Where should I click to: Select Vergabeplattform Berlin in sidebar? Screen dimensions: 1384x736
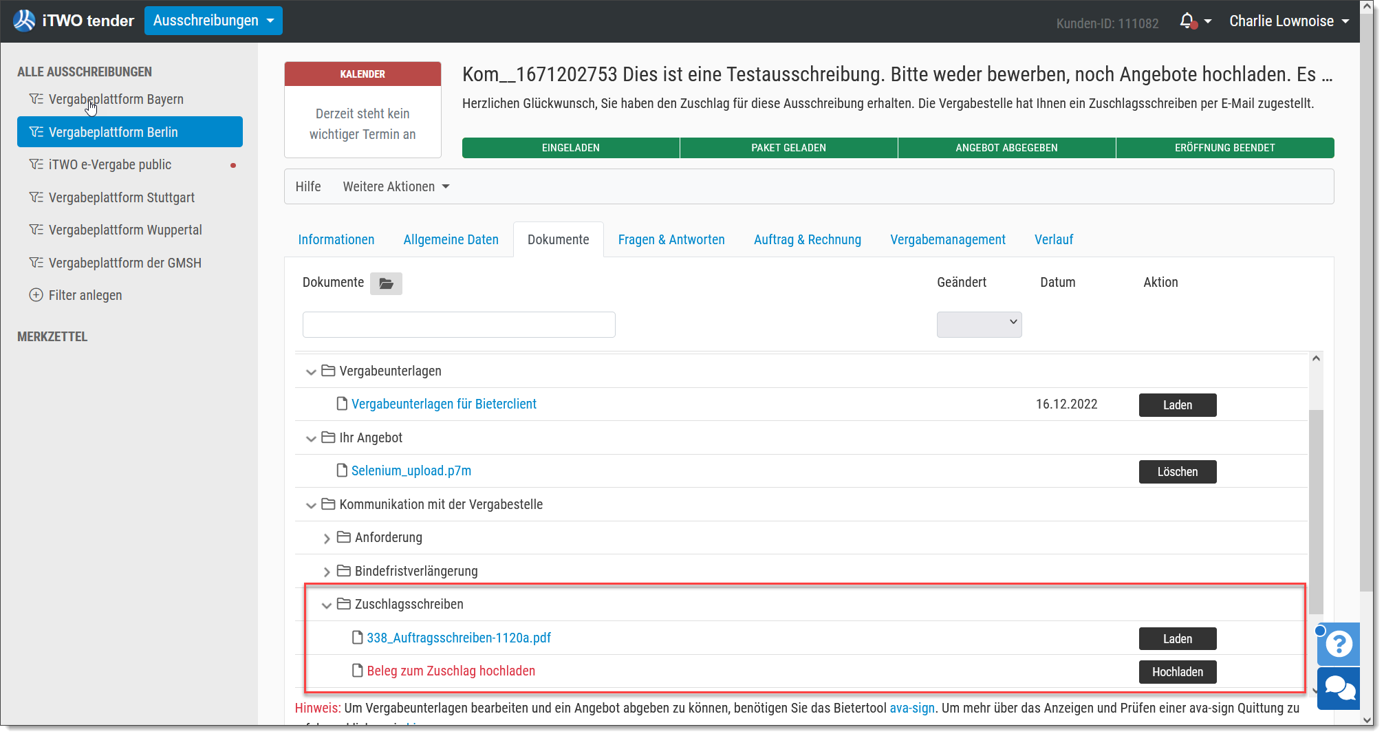(130, 132)
